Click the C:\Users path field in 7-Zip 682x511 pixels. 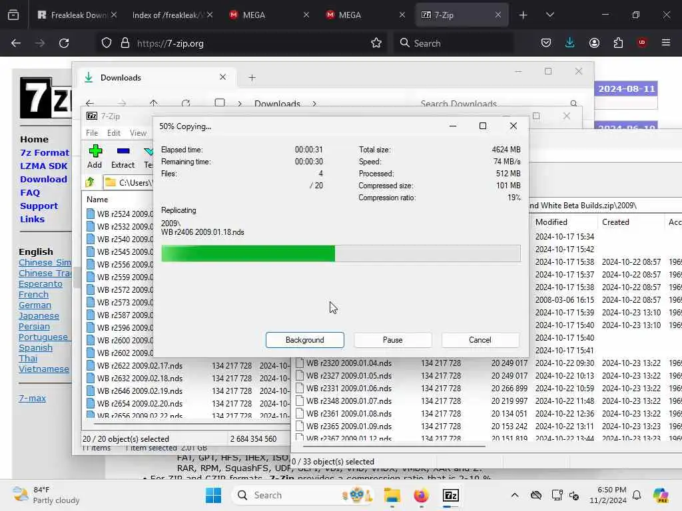tap(129, 182)
